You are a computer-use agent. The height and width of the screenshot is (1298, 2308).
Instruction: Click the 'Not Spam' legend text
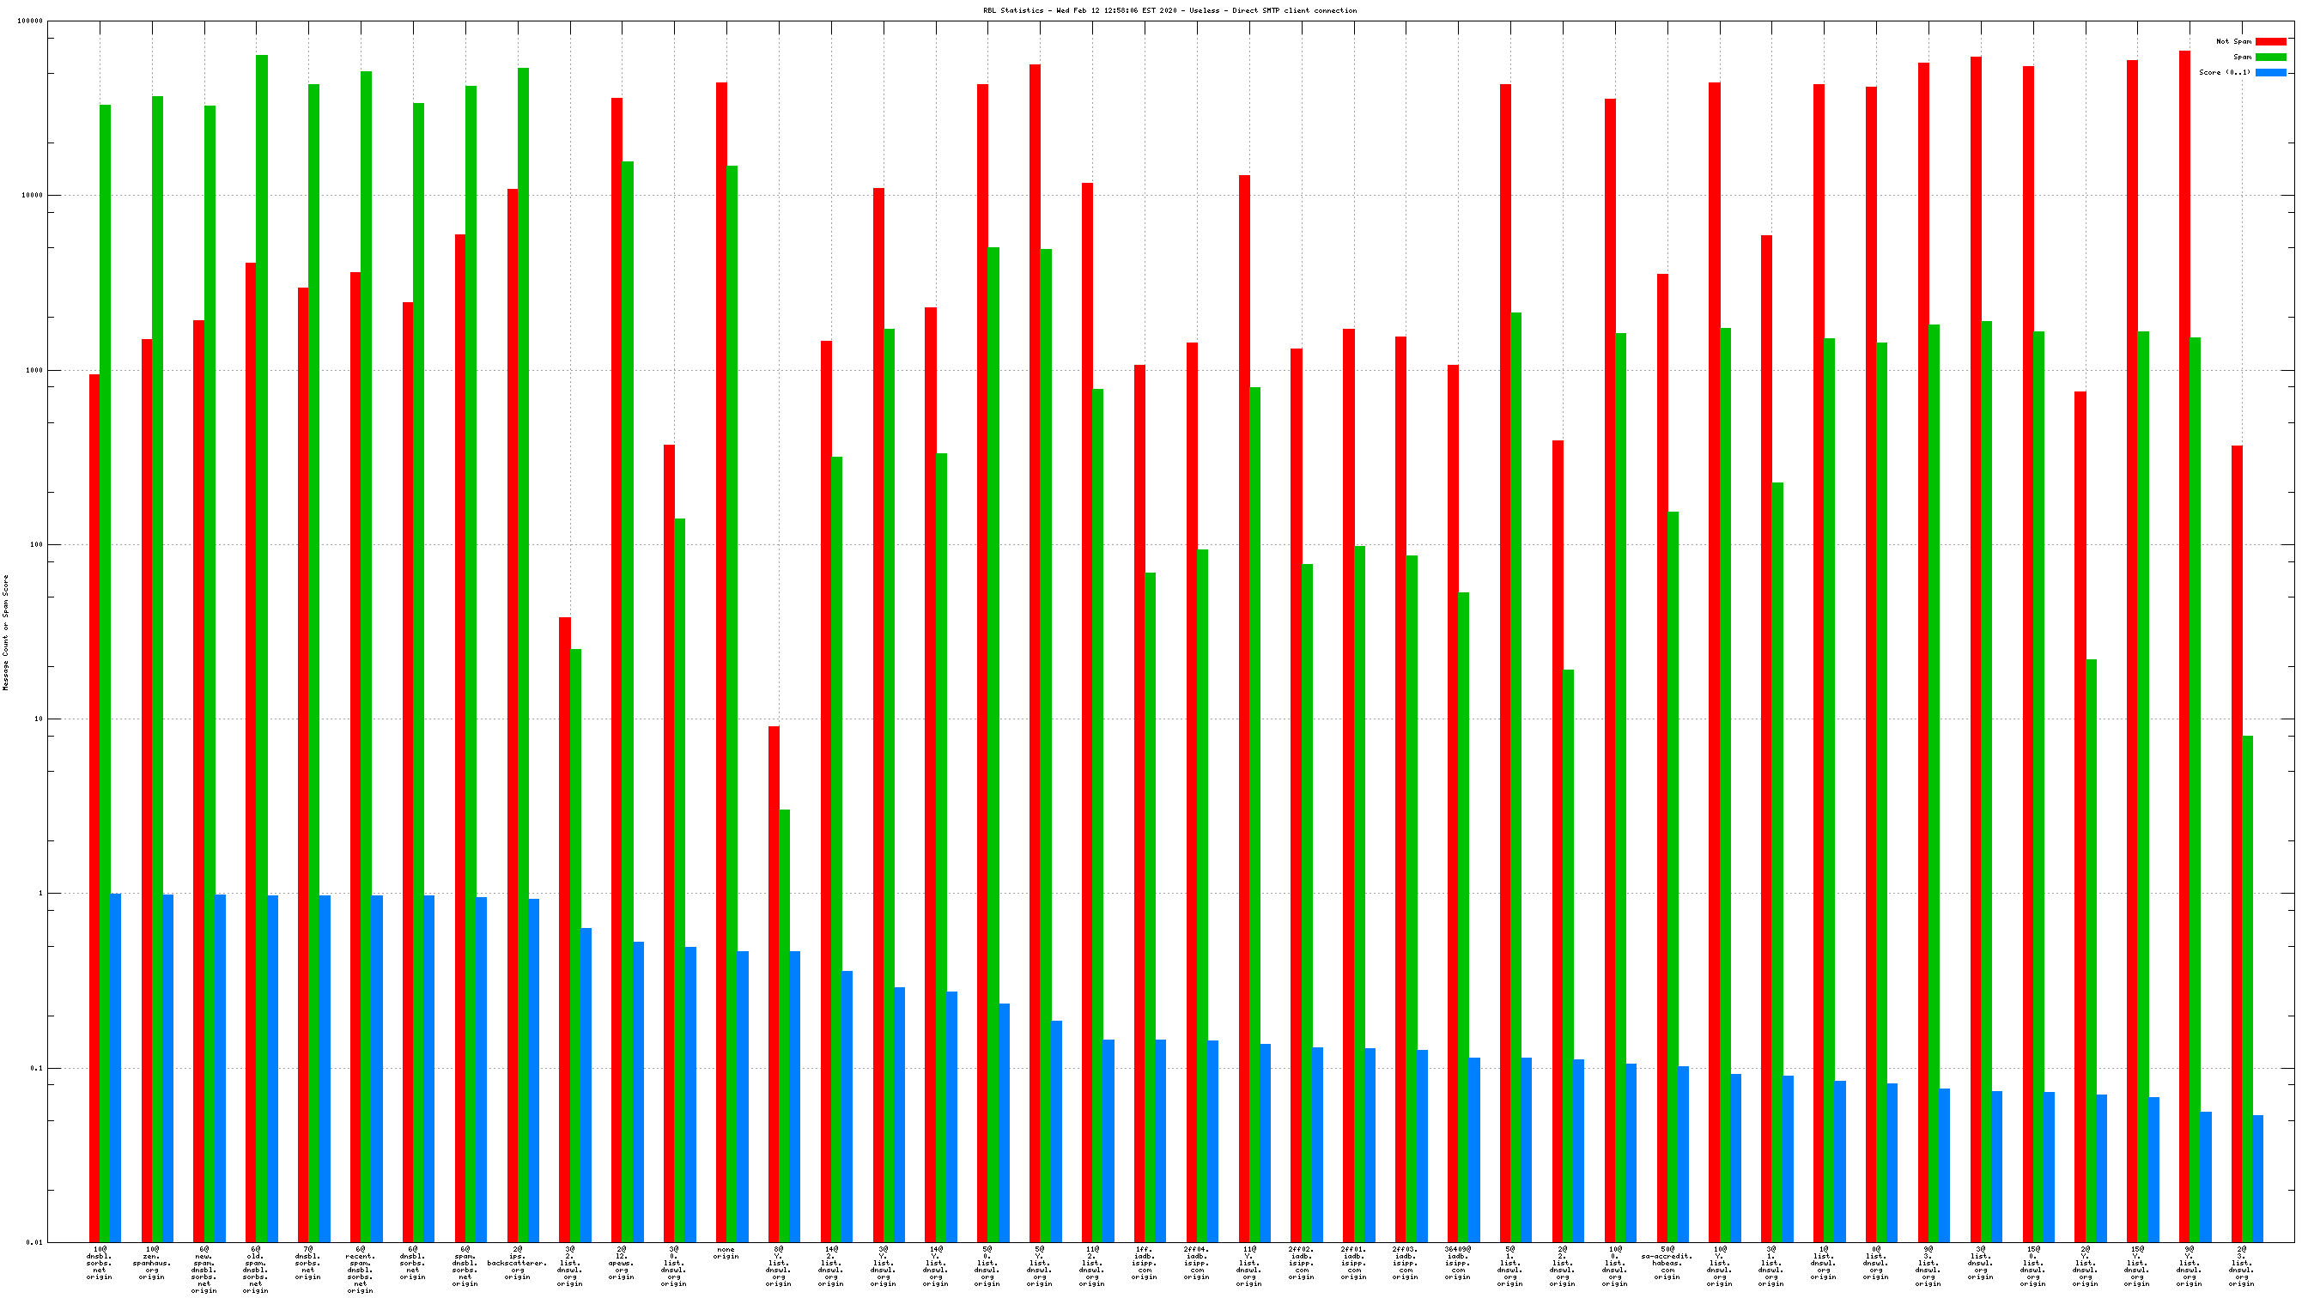pos(2232,41)
